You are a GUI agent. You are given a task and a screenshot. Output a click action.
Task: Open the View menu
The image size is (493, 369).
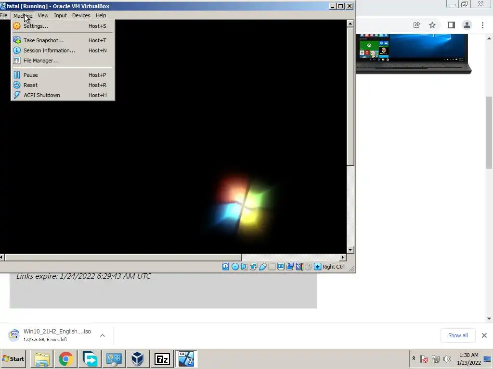pos(43,15)
